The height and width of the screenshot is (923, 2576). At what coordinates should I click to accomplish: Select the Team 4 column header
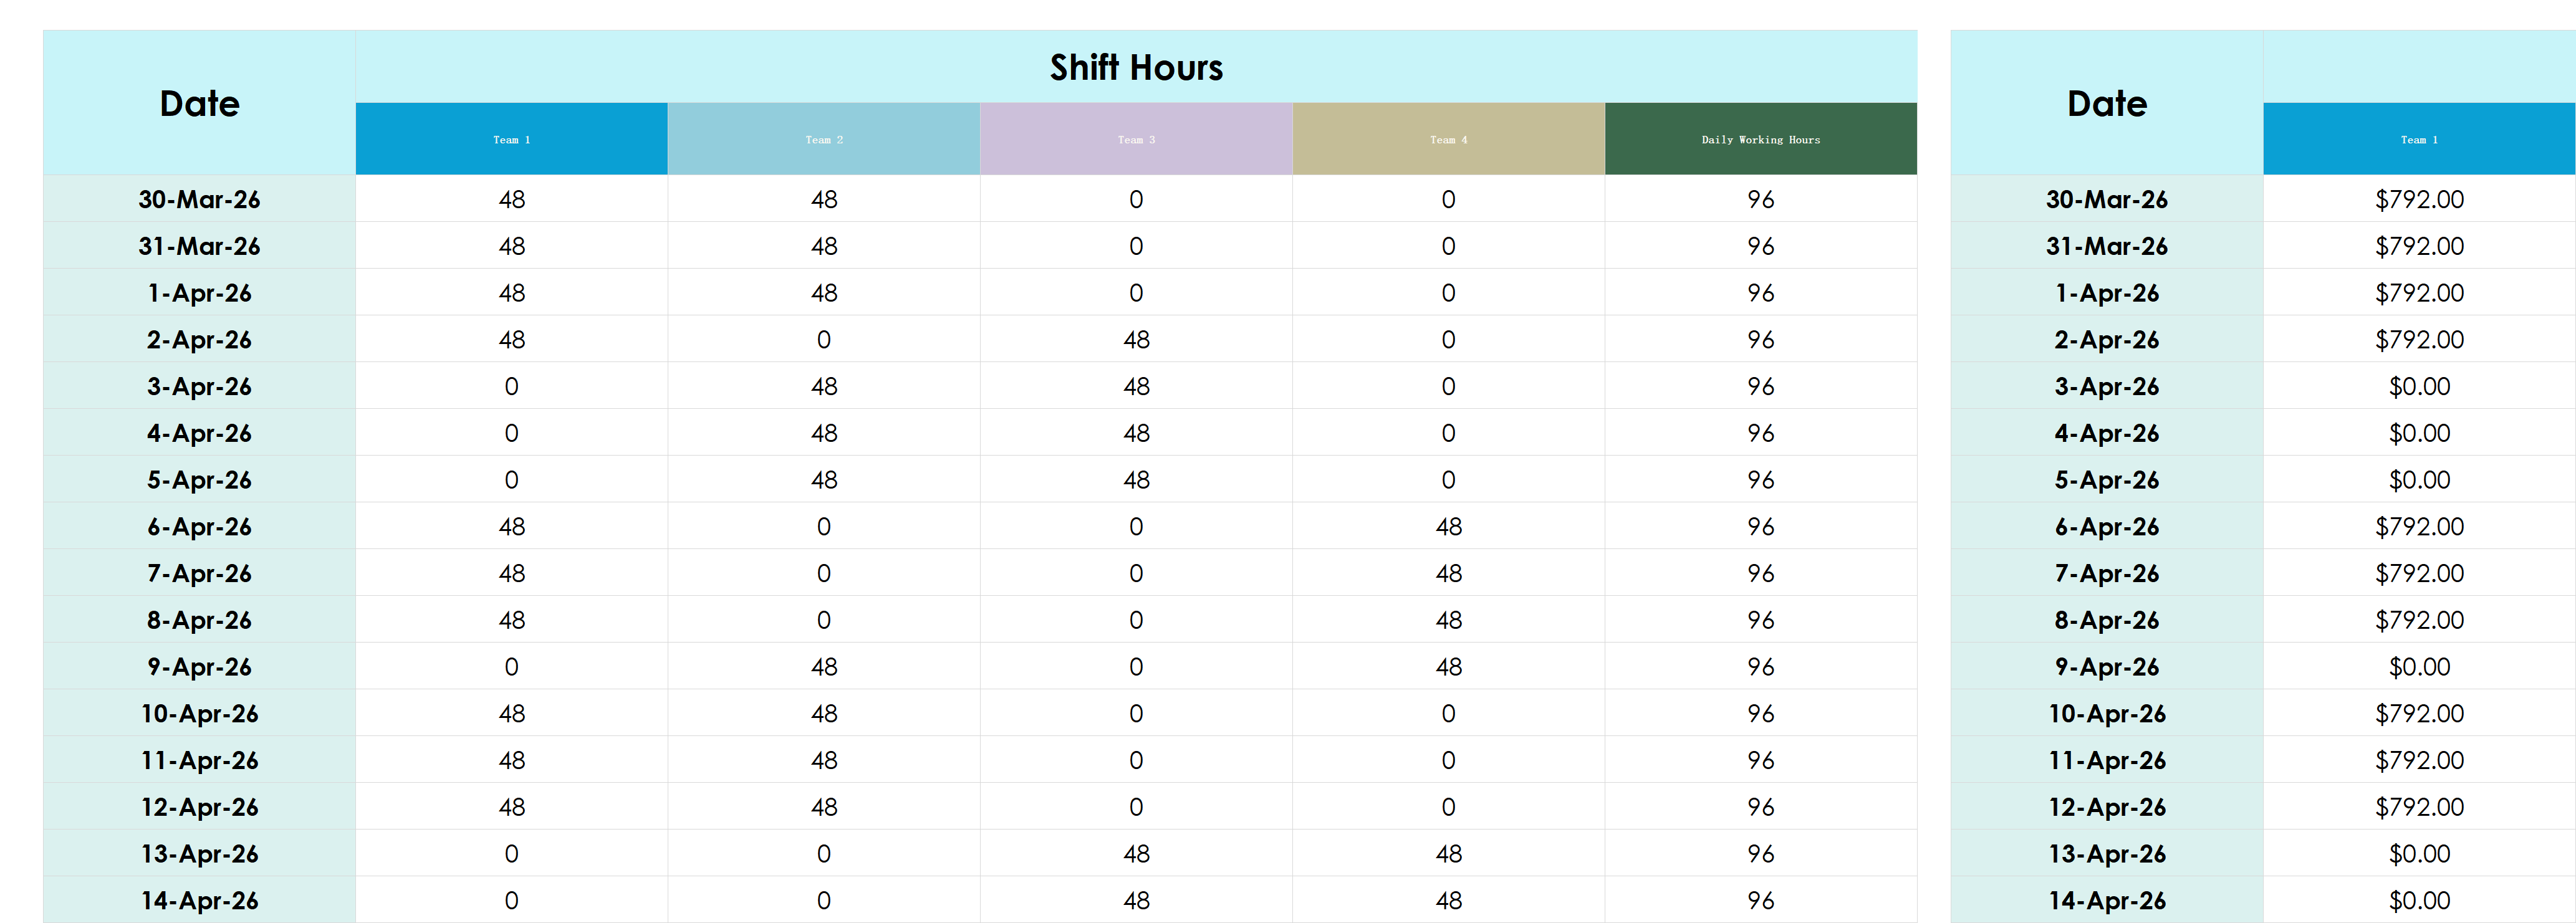1448,139
